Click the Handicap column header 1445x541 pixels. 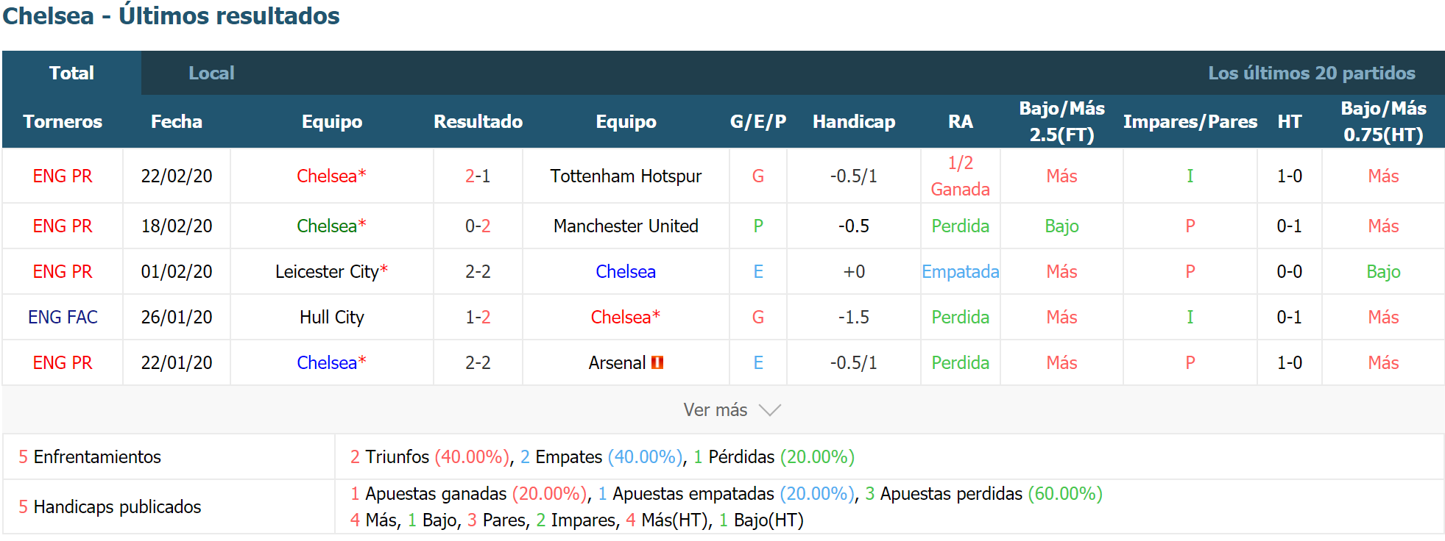pyautogui.click(x=854, y=121)
